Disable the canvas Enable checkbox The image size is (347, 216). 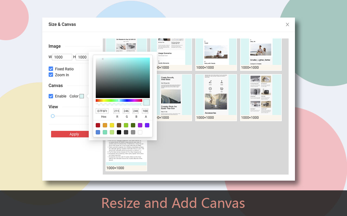click(x=51, y=96)
